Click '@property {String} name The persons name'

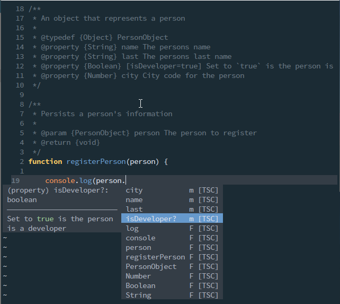(x=121, y=47)
